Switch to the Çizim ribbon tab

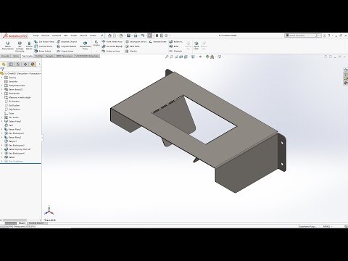tap(16, 56)
